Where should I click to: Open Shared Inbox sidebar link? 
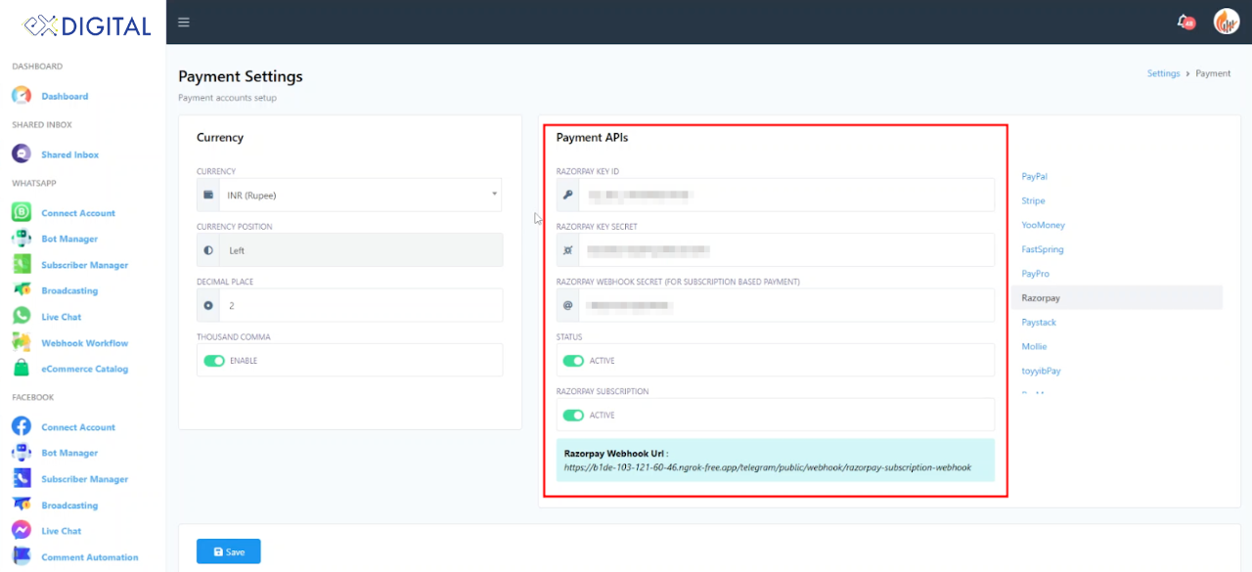(x=69, y=154)
